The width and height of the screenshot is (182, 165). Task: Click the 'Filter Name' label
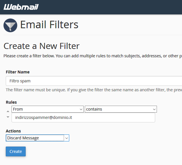click(18, 72)
